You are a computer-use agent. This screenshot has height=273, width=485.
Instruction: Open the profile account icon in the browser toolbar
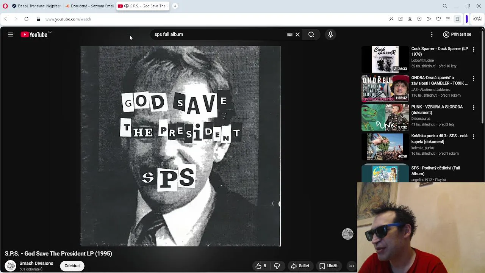point(457,19)
